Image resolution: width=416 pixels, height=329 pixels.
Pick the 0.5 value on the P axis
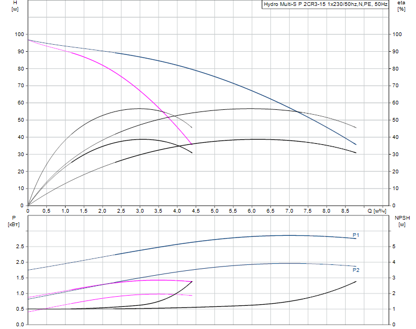tap(20, 309)
